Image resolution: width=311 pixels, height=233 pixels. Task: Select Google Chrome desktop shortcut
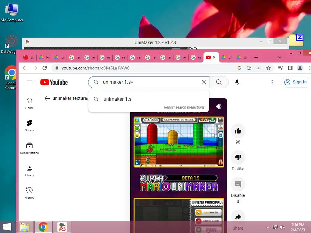[x=11, y=78]
